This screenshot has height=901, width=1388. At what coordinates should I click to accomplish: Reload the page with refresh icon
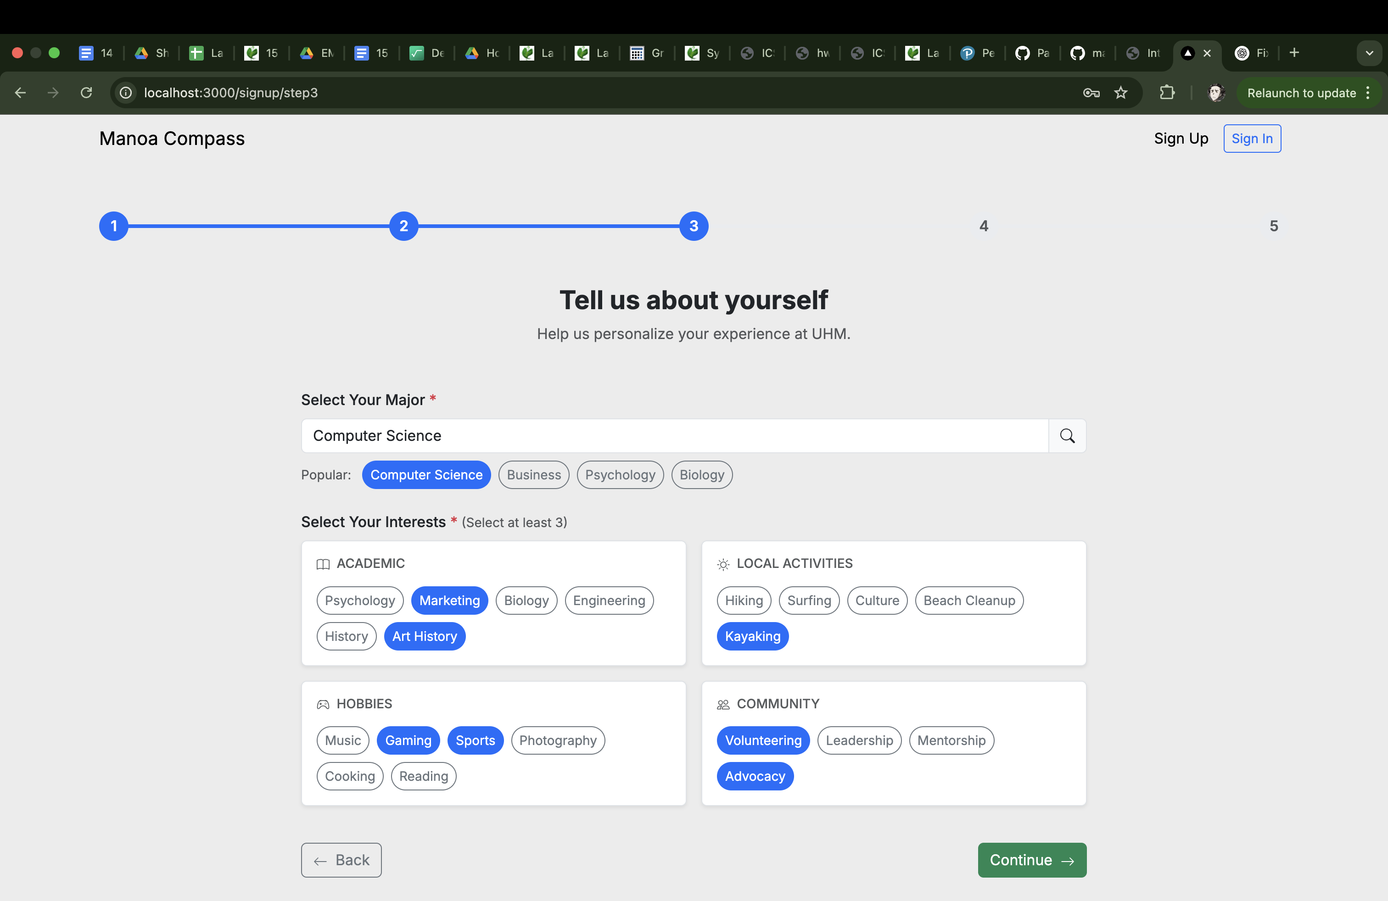tap(86, 93)
